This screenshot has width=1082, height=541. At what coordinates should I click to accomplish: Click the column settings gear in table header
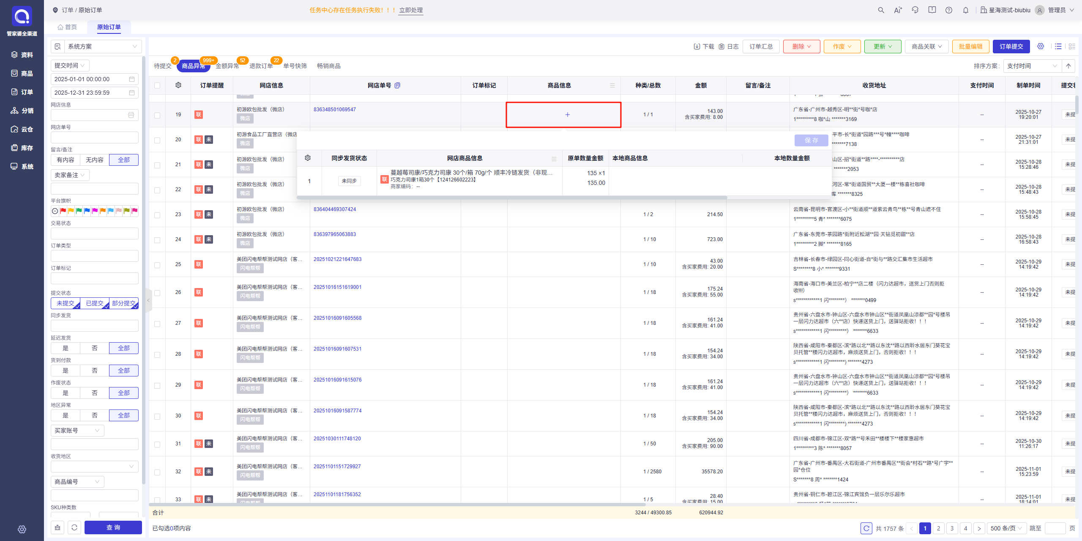pos(178,85)
